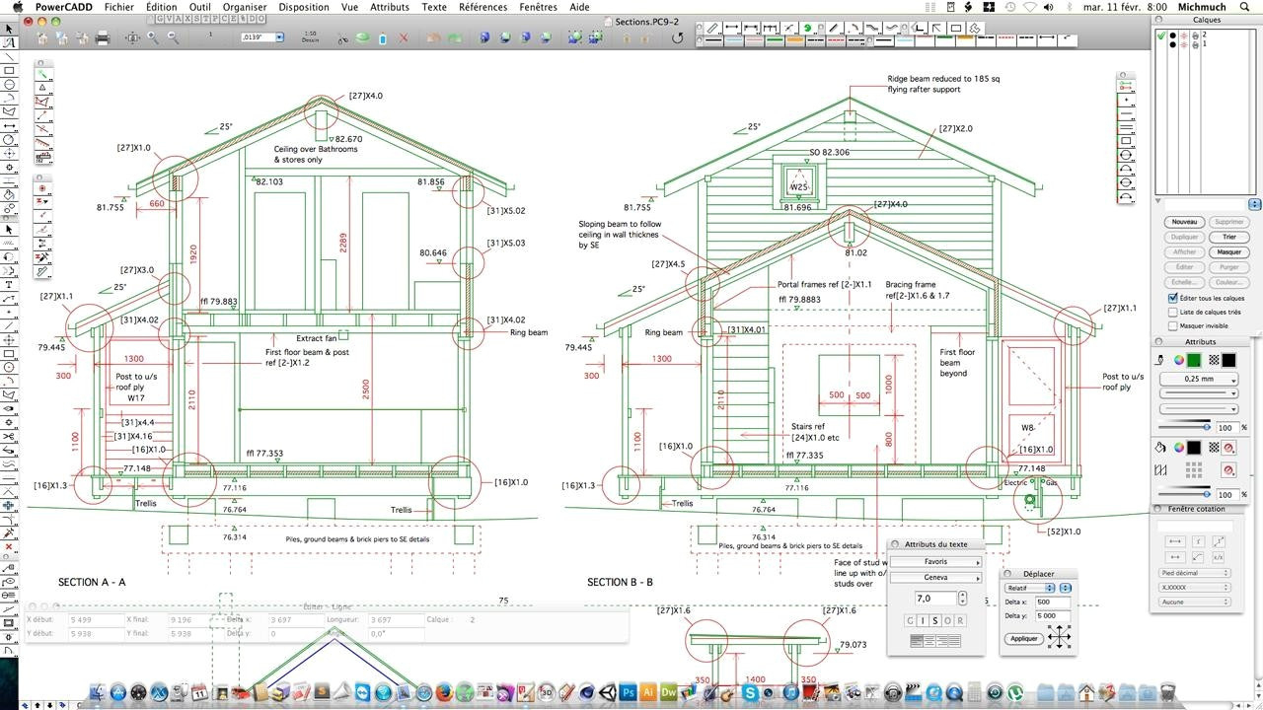Image resolution: width=1263 pixels, height=710 pixels.
Task: Open the Geneva font dropdown
Action: tap(936, 577)
